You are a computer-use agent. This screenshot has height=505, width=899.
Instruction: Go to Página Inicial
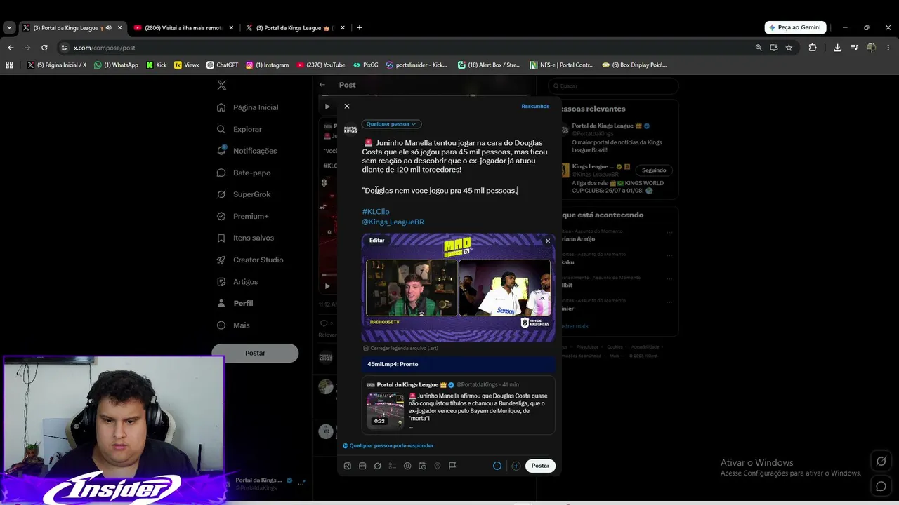click(x=248, y=107)
